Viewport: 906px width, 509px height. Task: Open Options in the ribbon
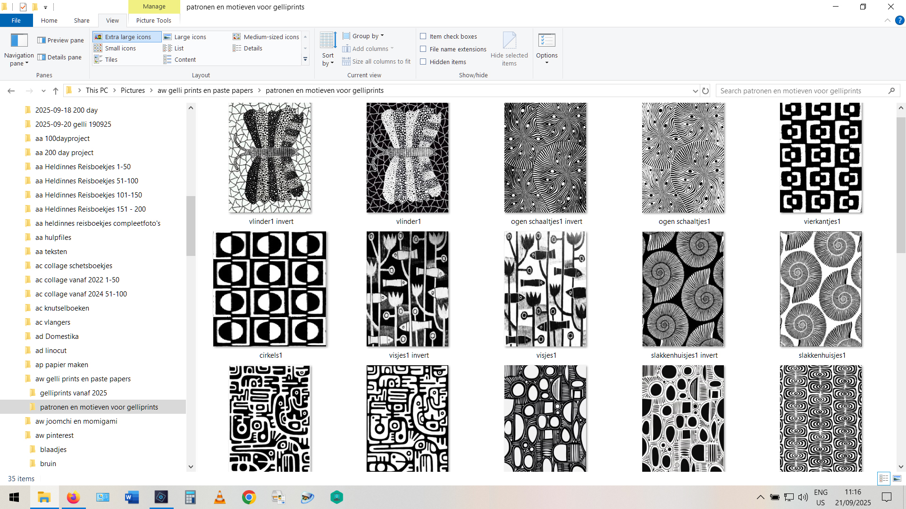[x=546, y=46]
